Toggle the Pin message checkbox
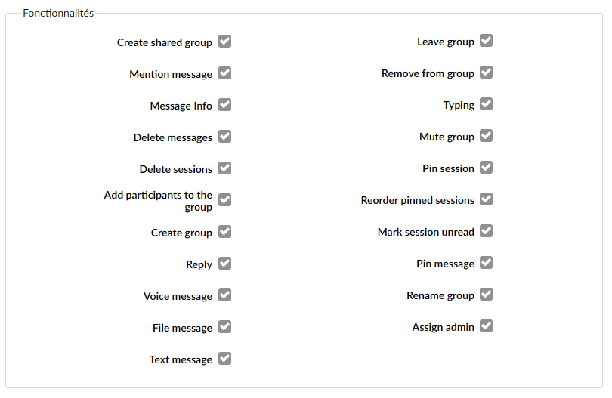 coord(487,263)
